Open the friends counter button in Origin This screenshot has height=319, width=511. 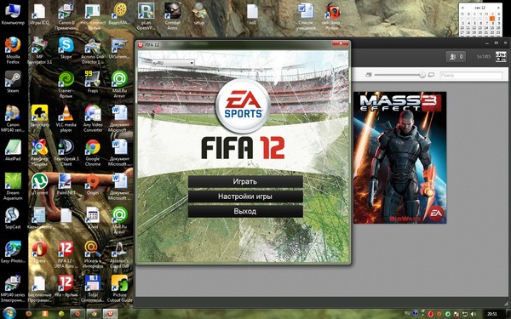456,57
